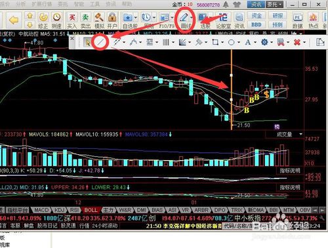Click the 买入 buy icon
Screen dimensions: 328x248
(x=72, y=20)
